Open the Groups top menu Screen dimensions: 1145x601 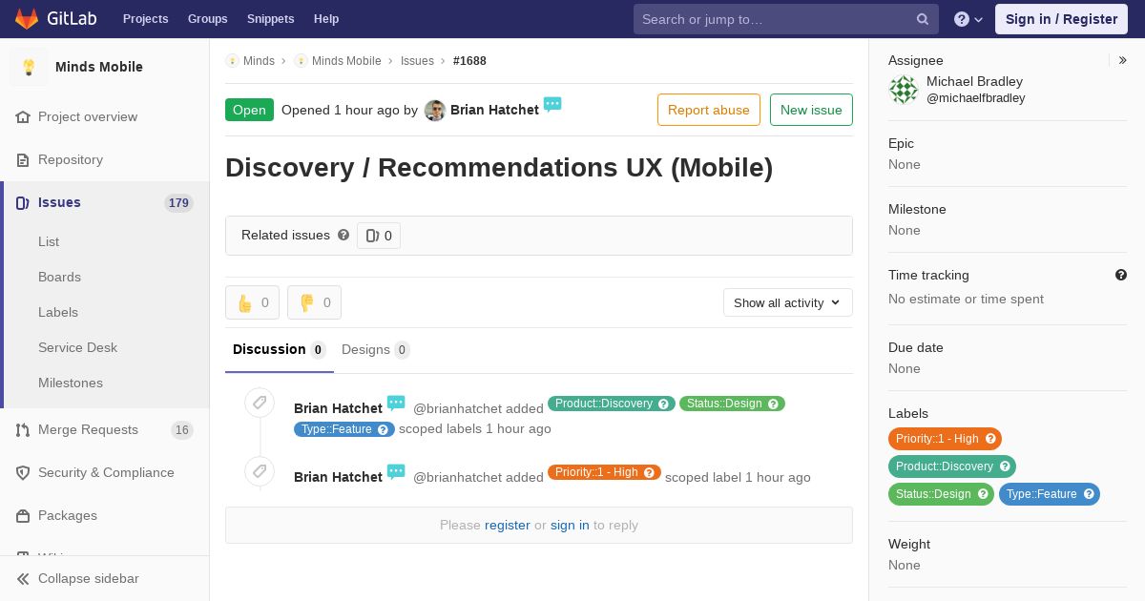(208, 19)
